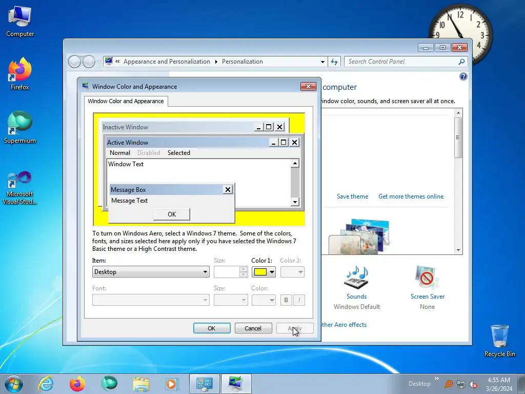The height and width of the screenshot is (394, 525).
Task: Click the taskbar date and time
Action: (x=499, y=384)
